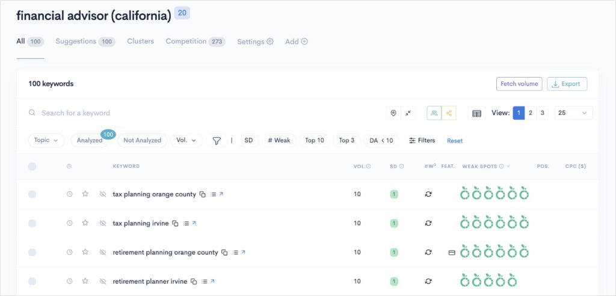Click the Reset filters link

(x=455, y=141)
